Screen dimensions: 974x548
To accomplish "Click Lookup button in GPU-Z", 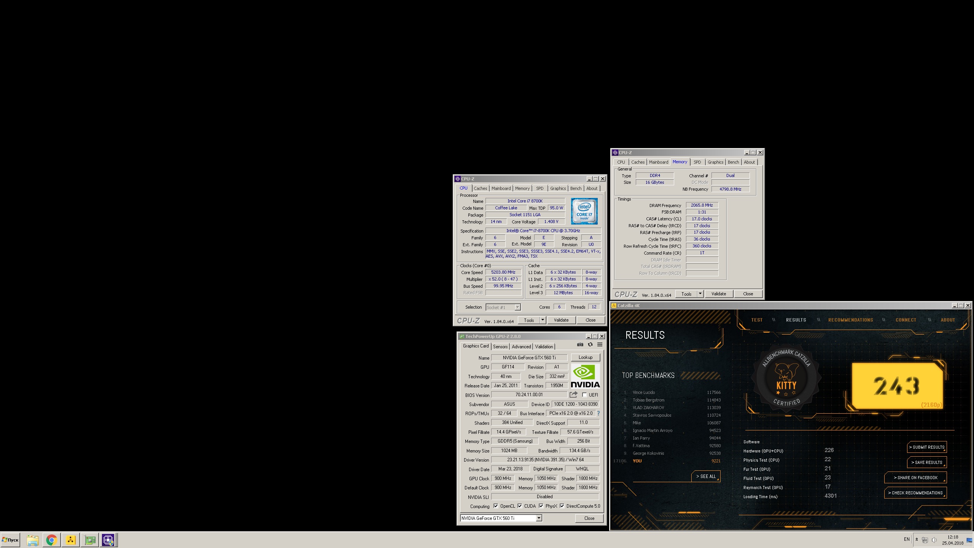I will pos(586,357).
